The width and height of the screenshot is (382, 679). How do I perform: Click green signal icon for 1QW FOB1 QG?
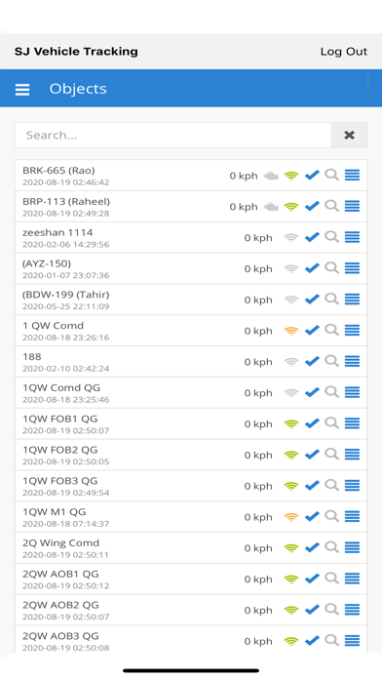(291, 424)
